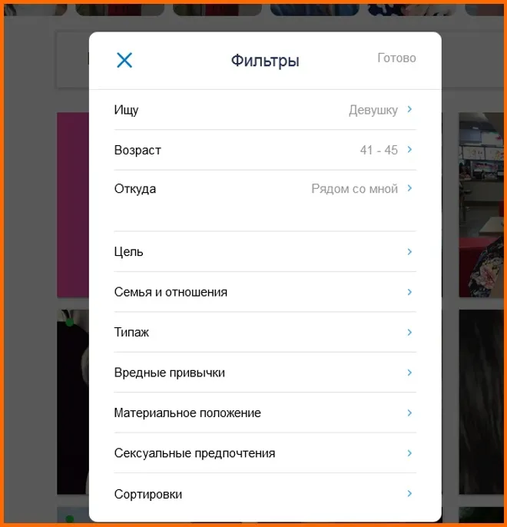Image resolution: width=507 pixels, height=527 pixels.
Task: Open the Сортировки chevron arrow
Action: (x=409, y=493)
